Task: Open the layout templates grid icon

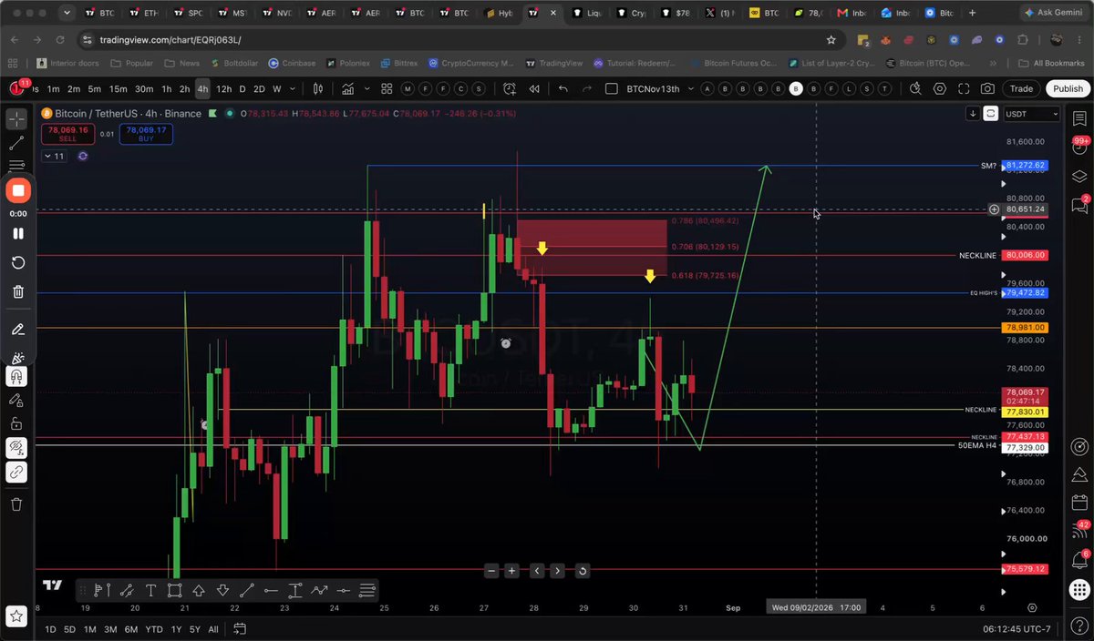Action: click(387, 88)
